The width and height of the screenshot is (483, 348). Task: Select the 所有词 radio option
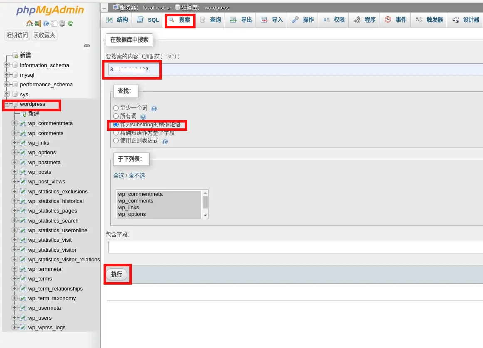116,116
